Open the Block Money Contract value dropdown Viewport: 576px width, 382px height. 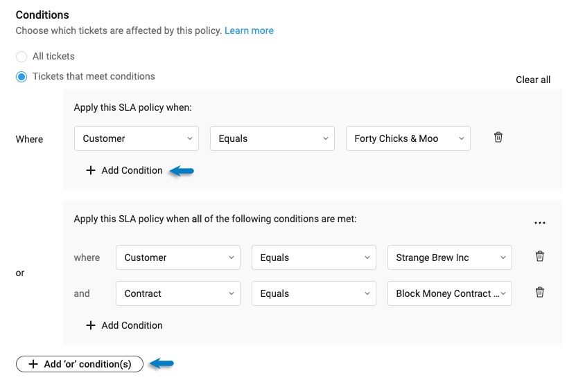[x=450, y=293]
